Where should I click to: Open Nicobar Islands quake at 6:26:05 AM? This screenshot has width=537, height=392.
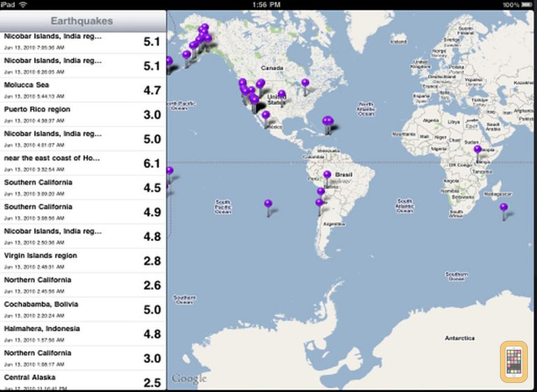(x=83, y=66)
